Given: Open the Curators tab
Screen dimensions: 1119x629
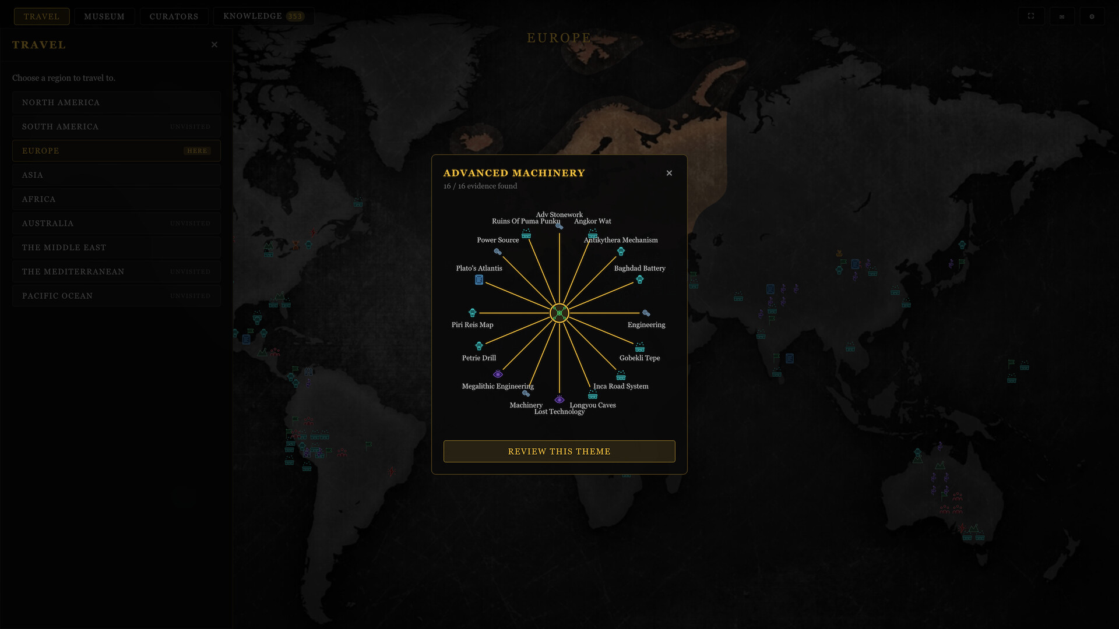Looking at the screenshot, I should coord(174,16).
